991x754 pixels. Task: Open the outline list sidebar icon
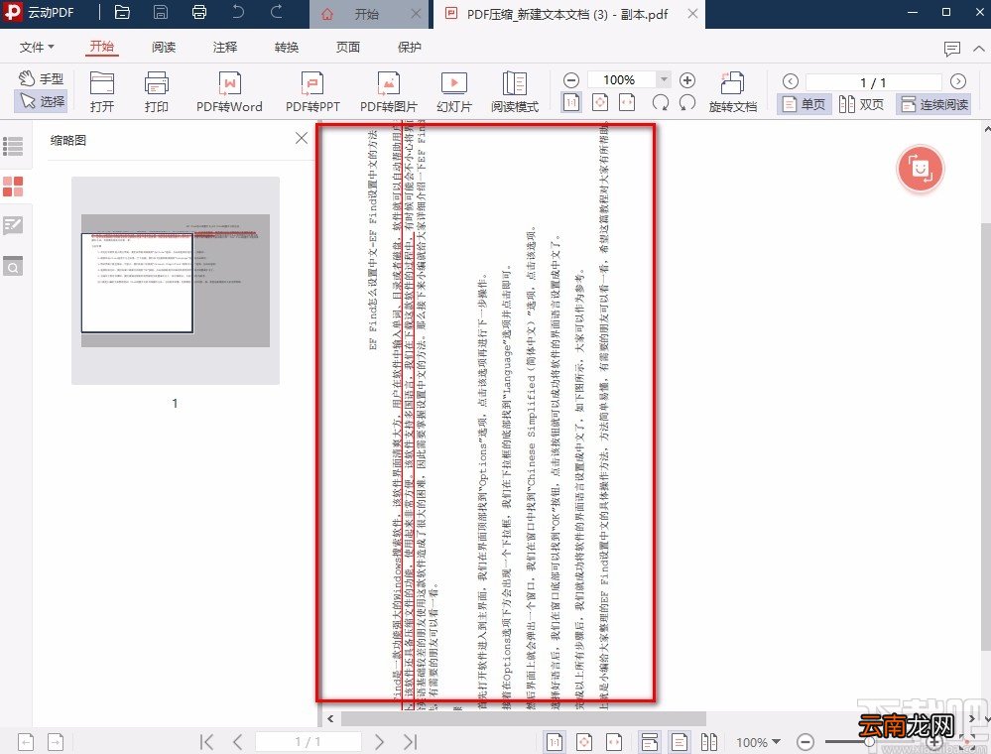coord(13,146)
